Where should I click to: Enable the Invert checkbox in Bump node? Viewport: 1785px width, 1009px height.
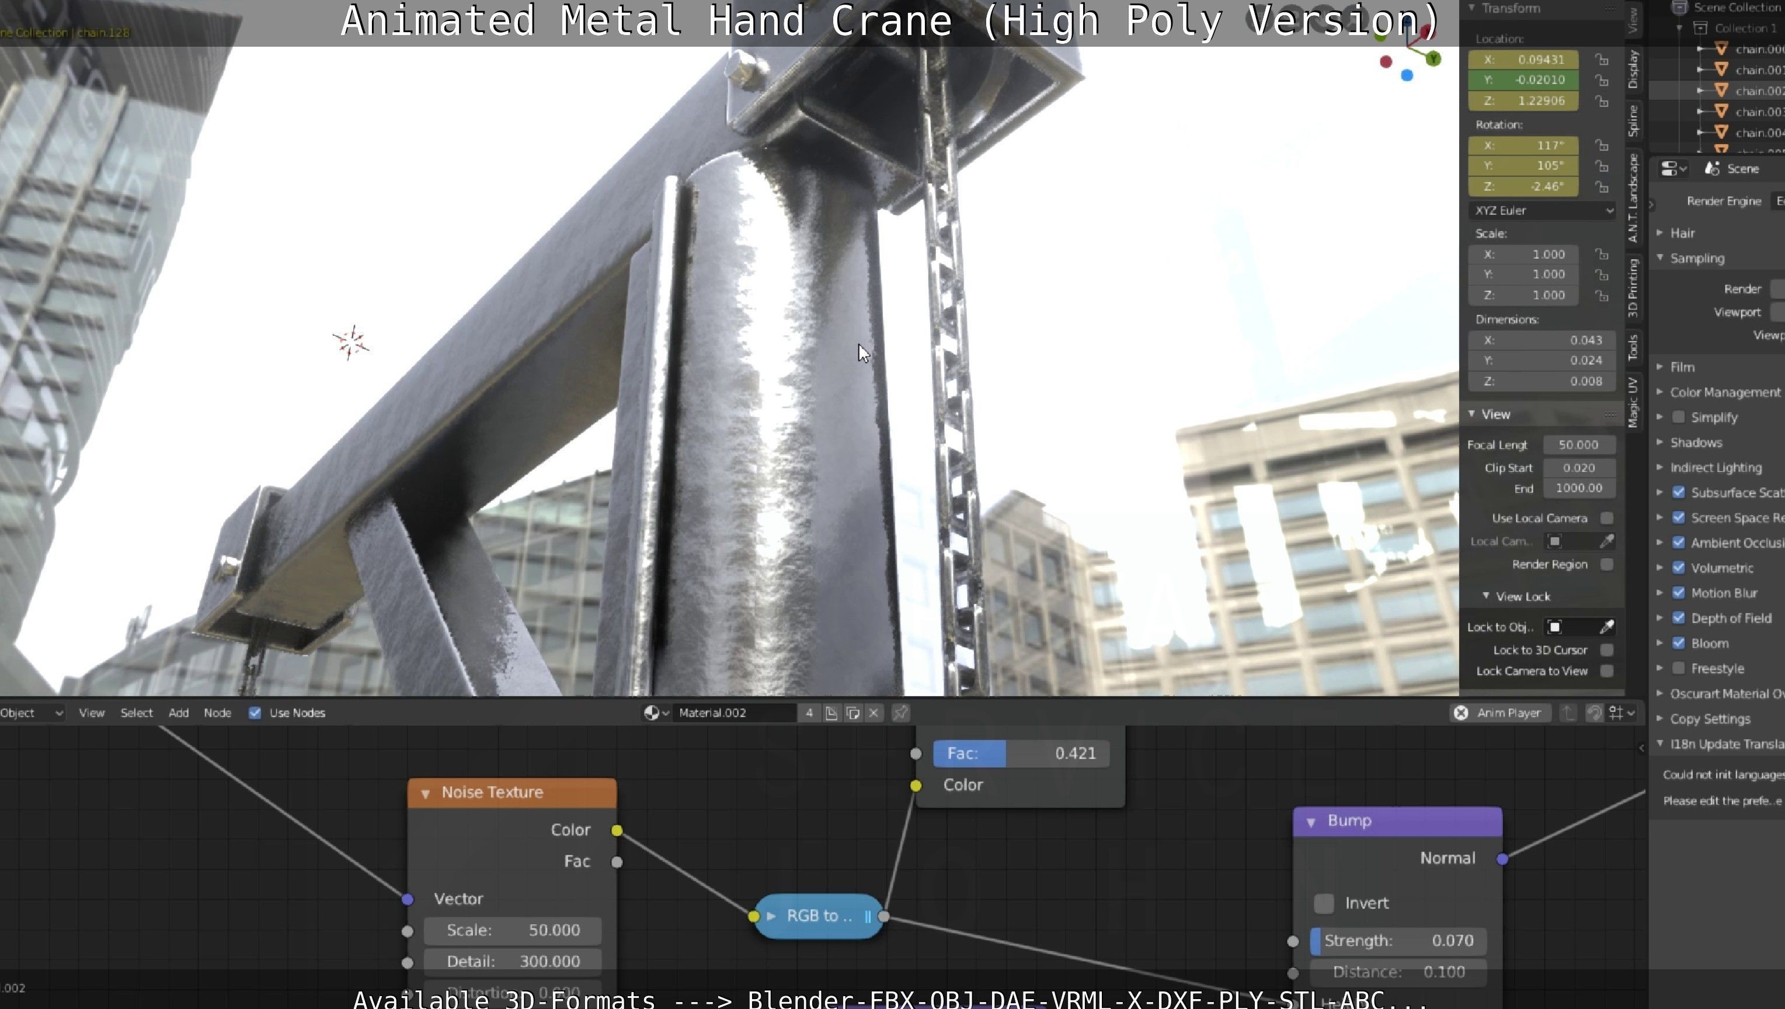[x=1324, y=903]
